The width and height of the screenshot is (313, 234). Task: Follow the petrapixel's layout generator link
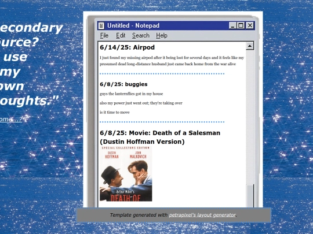[202, 215]
